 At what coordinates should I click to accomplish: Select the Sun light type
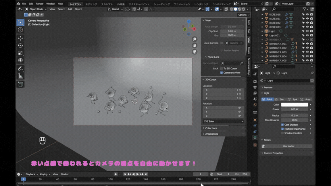click(x=280, y=99)
